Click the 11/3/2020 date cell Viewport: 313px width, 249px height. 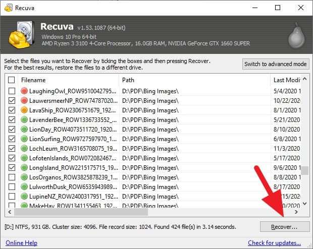(x=287, y=149)
